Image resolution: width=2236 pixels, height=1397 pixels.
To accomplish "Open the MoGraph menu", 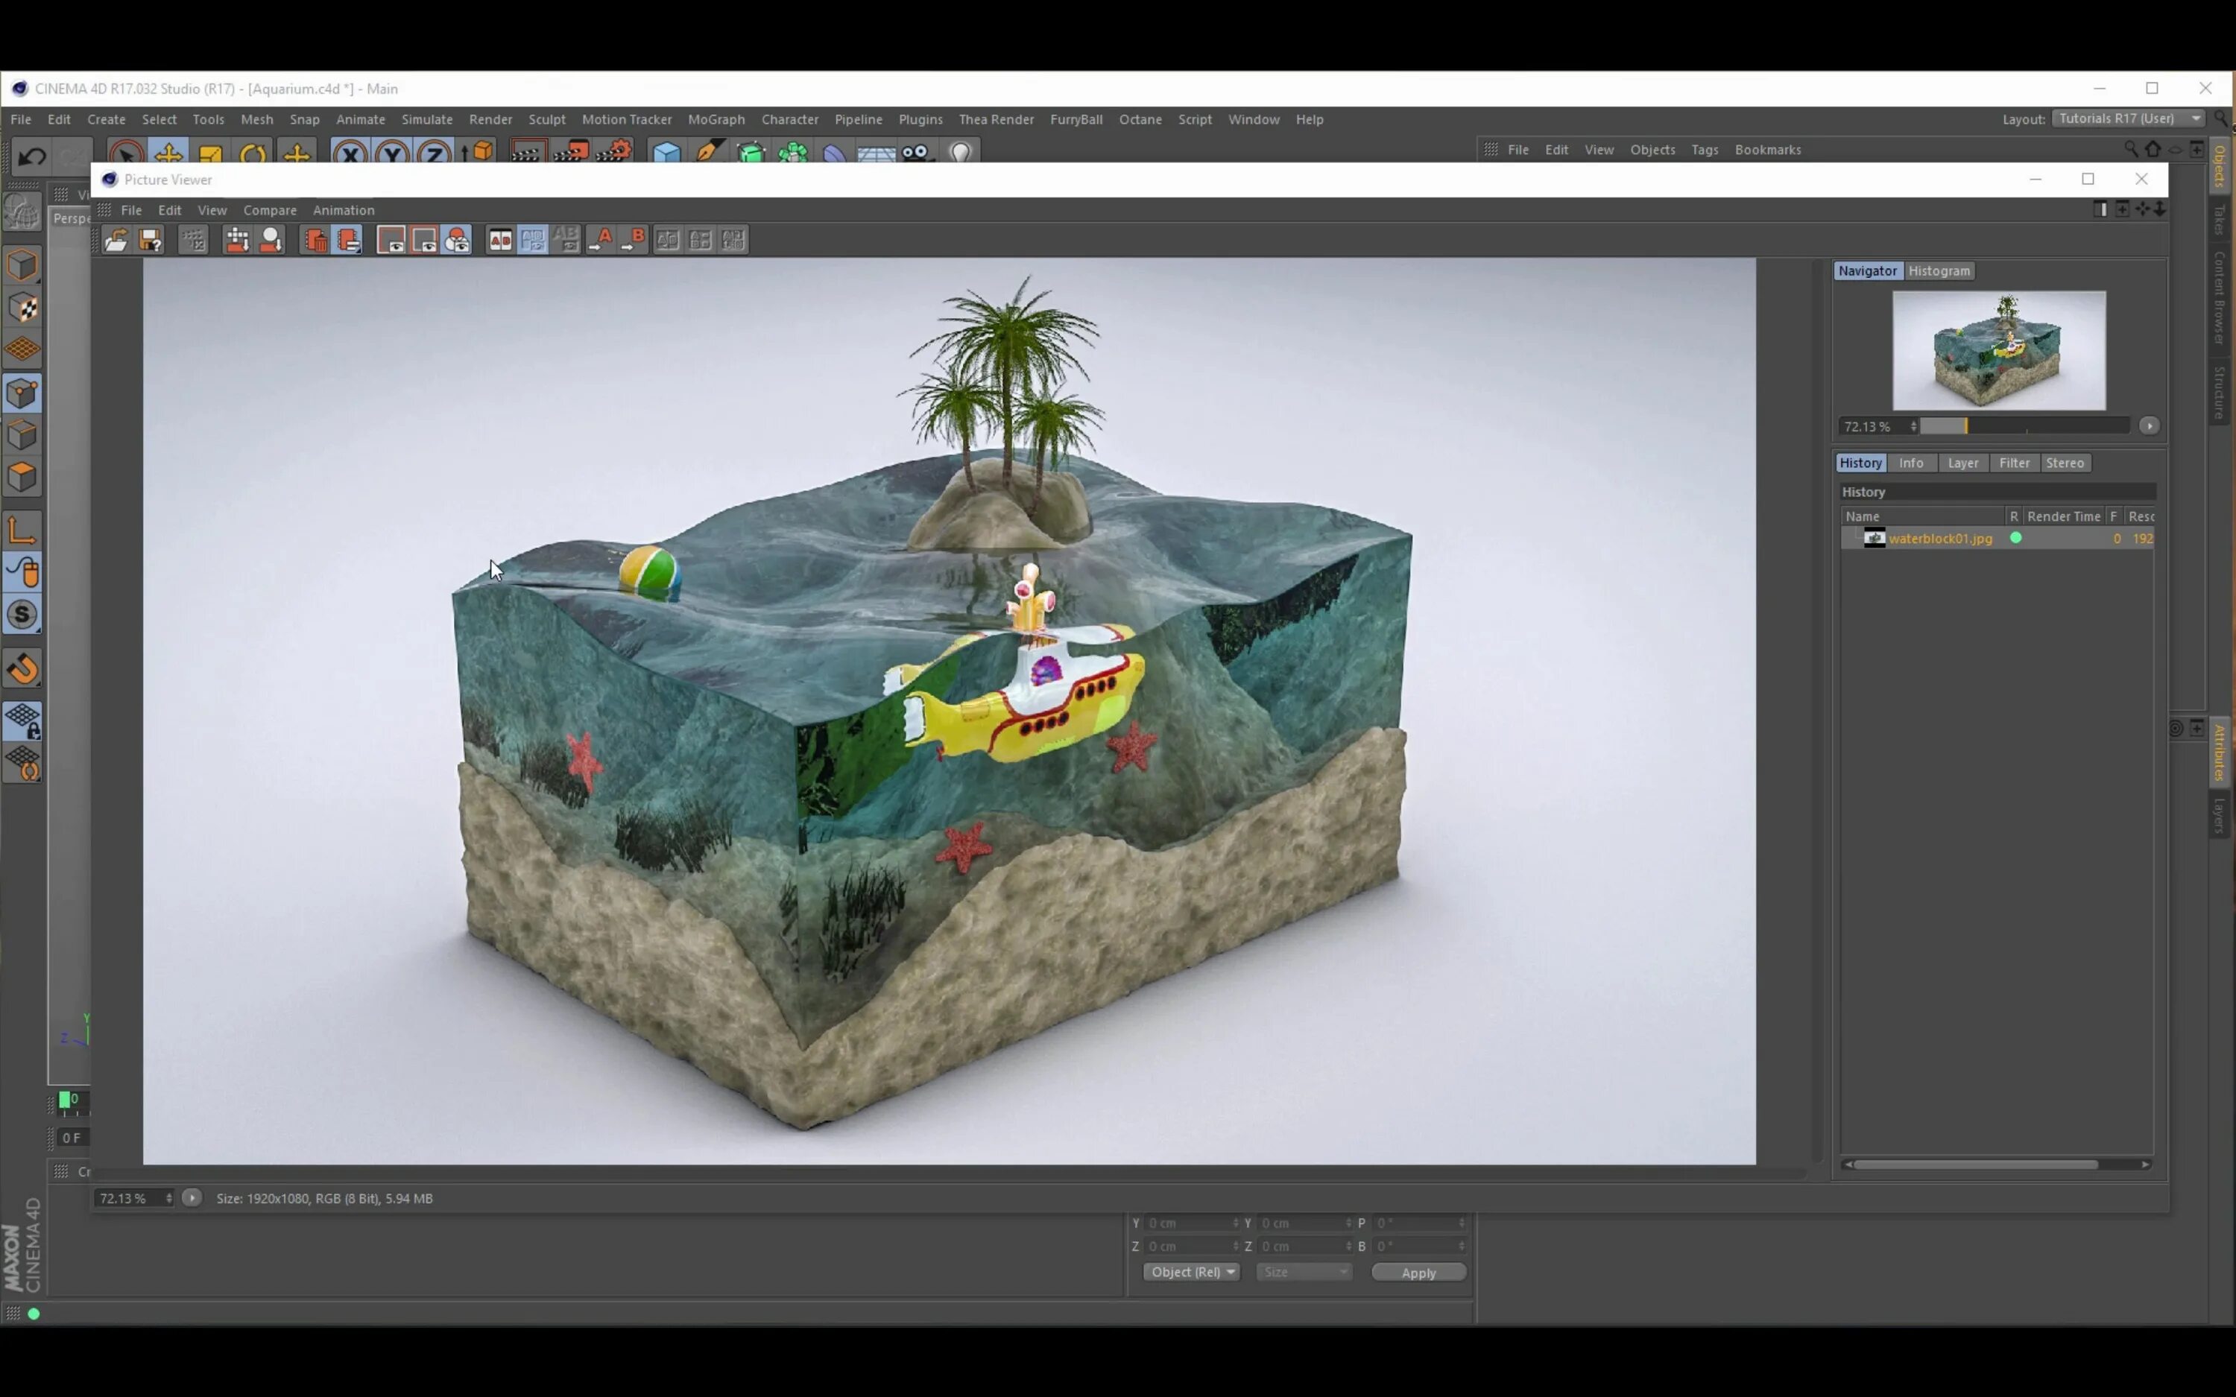I will click(x=716, y=119).
